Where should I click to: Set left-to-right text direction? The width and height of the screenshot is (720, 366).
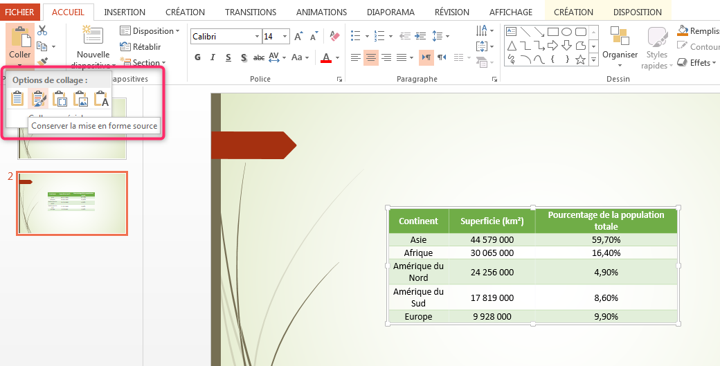(426, 57)
